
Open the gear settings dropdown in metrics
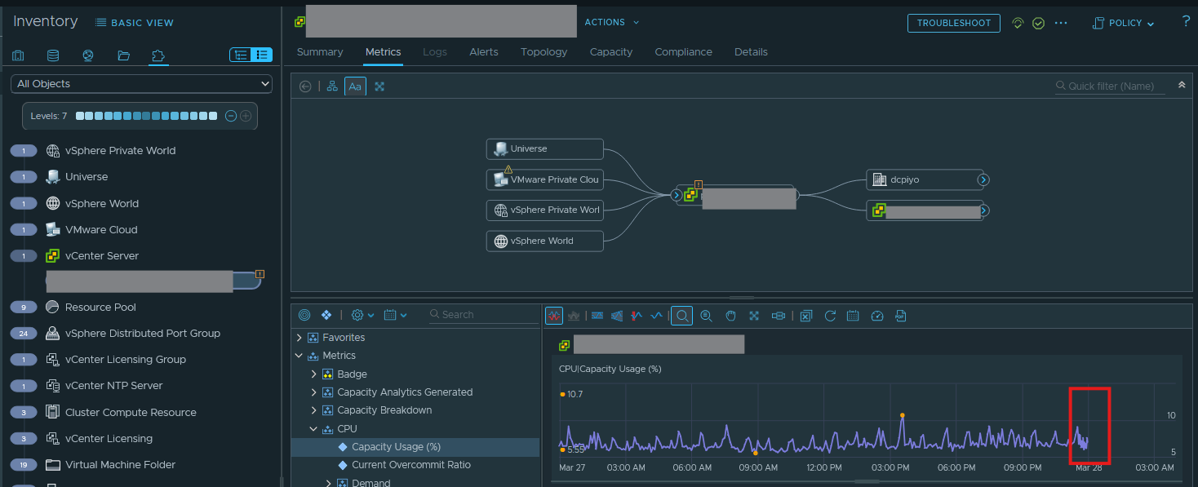pyautogui.click(x=362, y=315)
